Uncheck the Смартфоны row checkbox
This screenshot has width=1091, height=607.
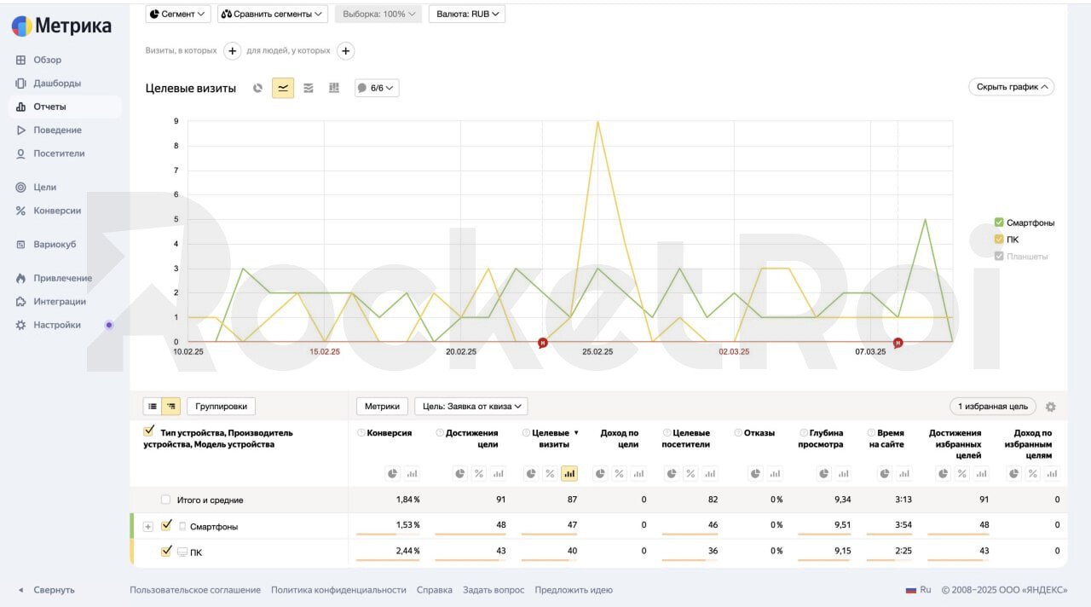pos(166,526)
